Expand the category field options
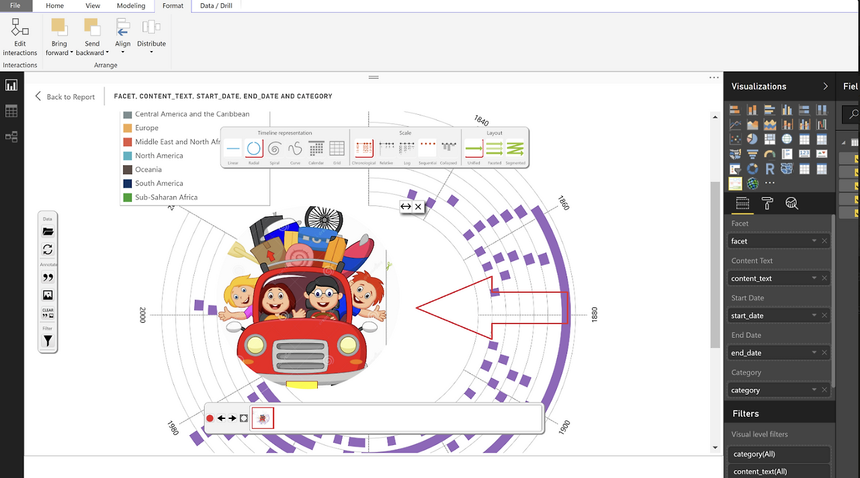This screenshot has height=478, width=860. (814, 390)
